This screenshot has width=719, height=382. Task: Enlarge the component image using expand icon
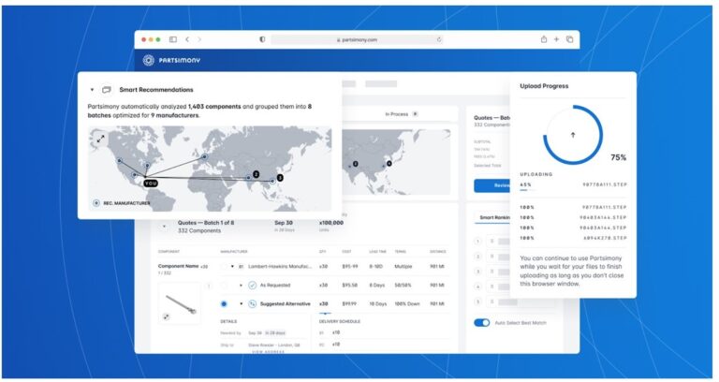[166, 317]
